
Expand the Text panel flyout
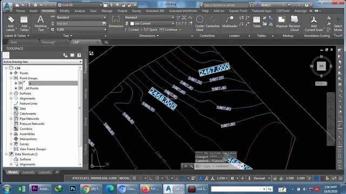coord(68,36)
